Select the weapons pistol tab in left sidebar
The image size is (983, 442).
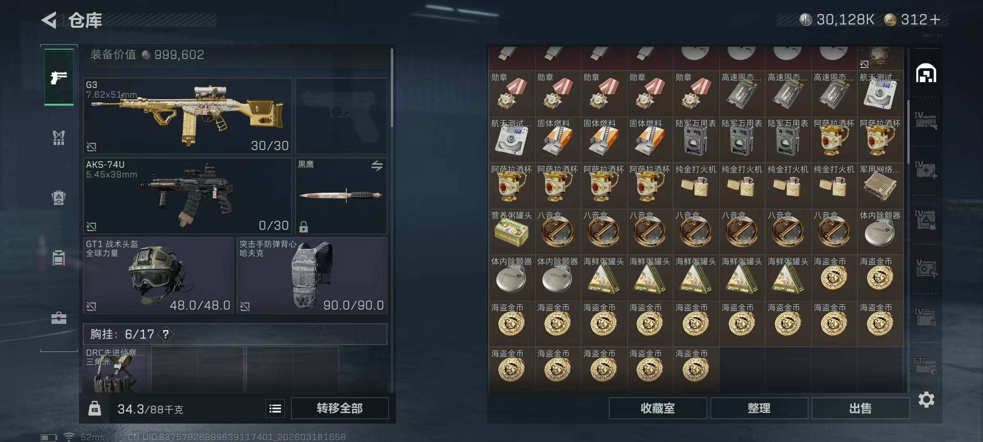[x=59, y=77]
